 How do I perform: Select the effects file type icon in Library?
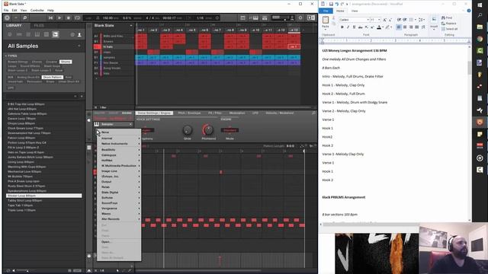coord(47,34)
